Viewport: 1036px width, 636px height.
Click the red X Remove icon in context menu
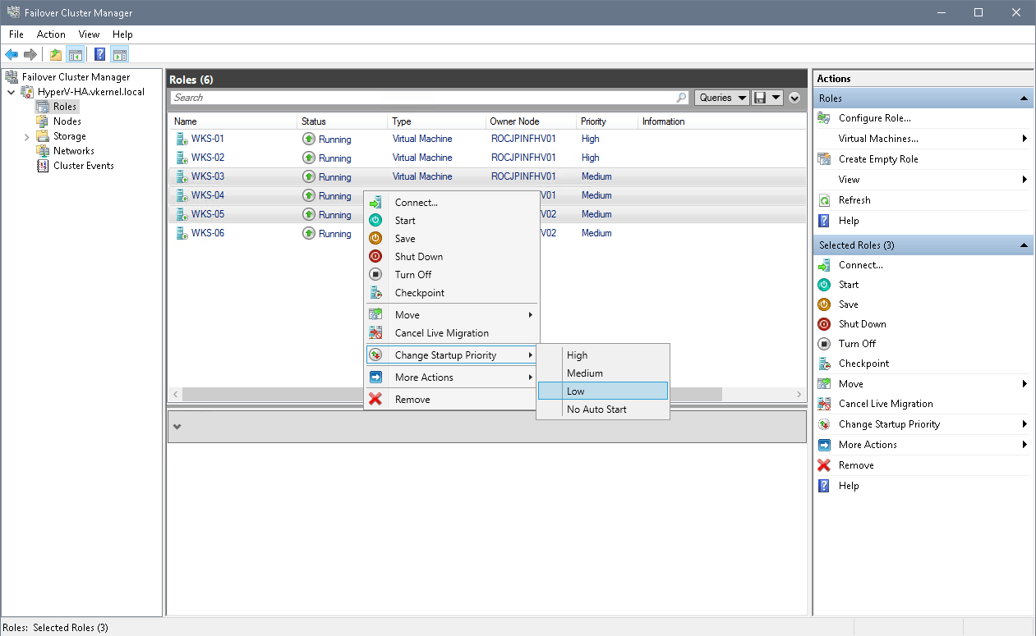375,400
